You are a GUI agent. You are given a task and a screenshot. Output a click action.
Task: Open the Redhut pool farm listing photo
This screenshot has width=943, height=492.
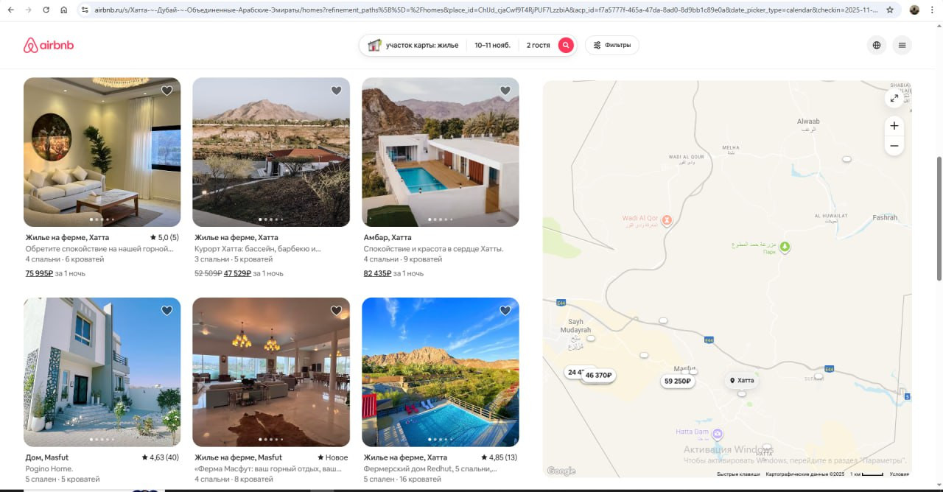click(440, 371)
